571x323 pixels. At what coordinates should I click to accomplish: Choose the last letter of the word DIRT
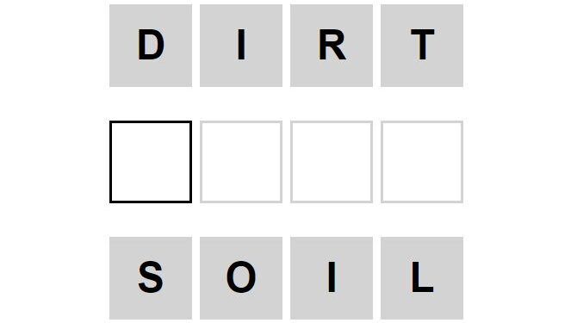point(422,46)
